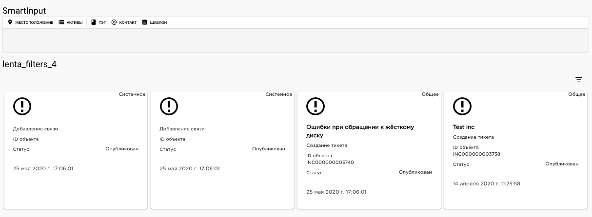Click inside the SmartInput text area
The width and height of the screenshot is (592, 217).
[296, 40]
